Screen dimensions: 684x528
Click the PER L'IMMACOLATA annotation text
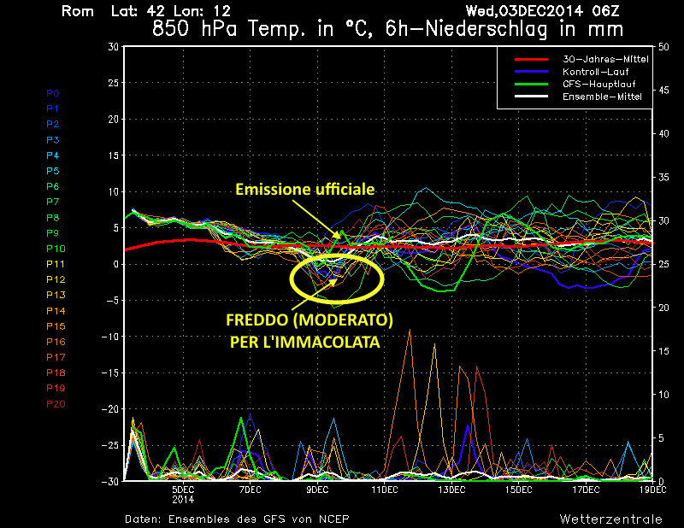(x=305, y=343)
